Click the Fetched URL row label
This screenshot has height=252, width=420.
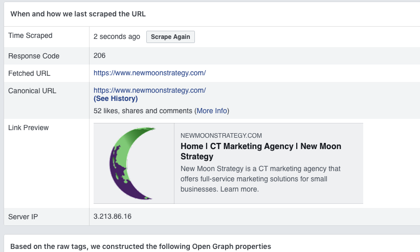(x=29, y=73)
